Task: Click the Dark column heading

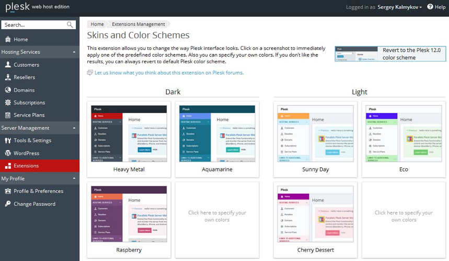Action: 173,92
